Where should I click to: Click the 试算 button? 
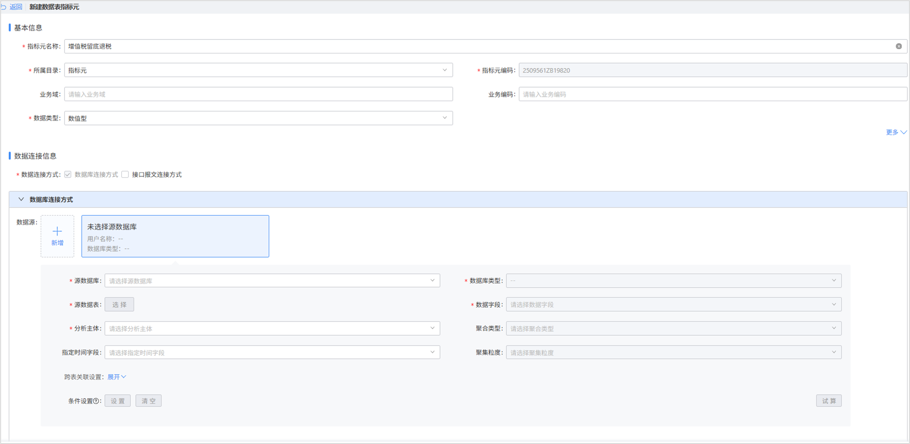click(828, 401)
